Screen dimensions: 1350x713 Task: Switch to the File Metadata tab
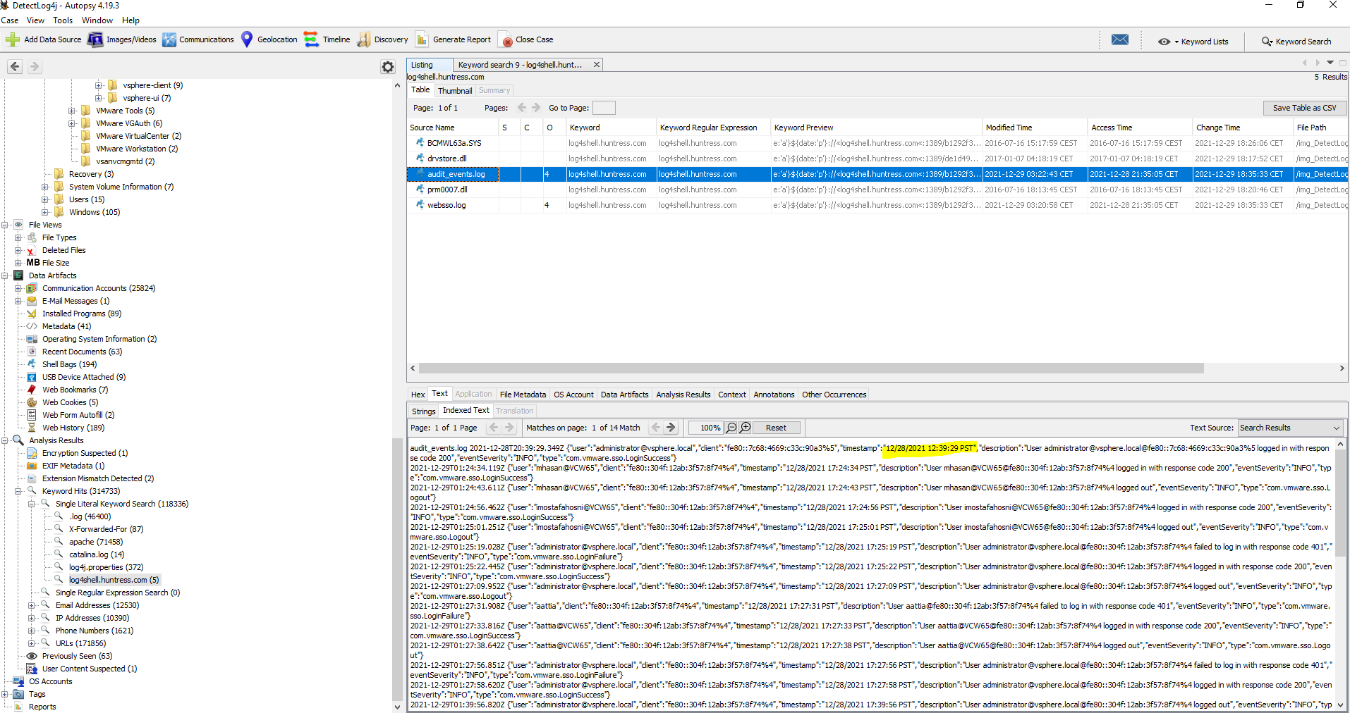click(523, 395)
